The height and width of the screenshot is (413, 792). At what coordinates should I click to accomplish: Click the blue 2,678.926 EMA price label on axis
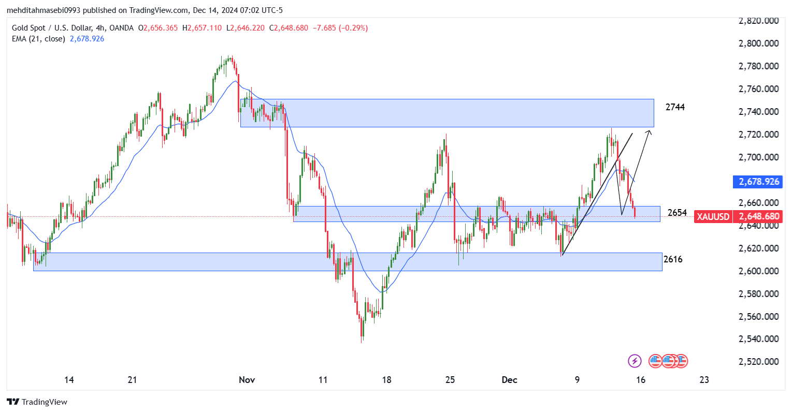coord(758,182)
